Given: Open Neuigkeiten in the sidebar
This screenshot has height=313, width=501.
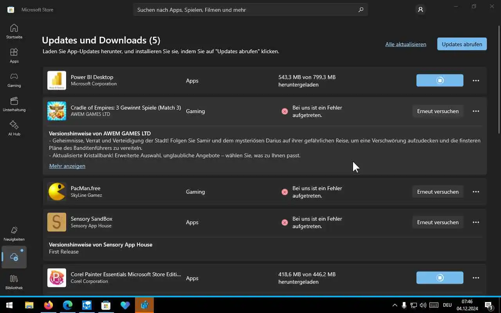Looking at the screenshot, I should tap(14, 234).
